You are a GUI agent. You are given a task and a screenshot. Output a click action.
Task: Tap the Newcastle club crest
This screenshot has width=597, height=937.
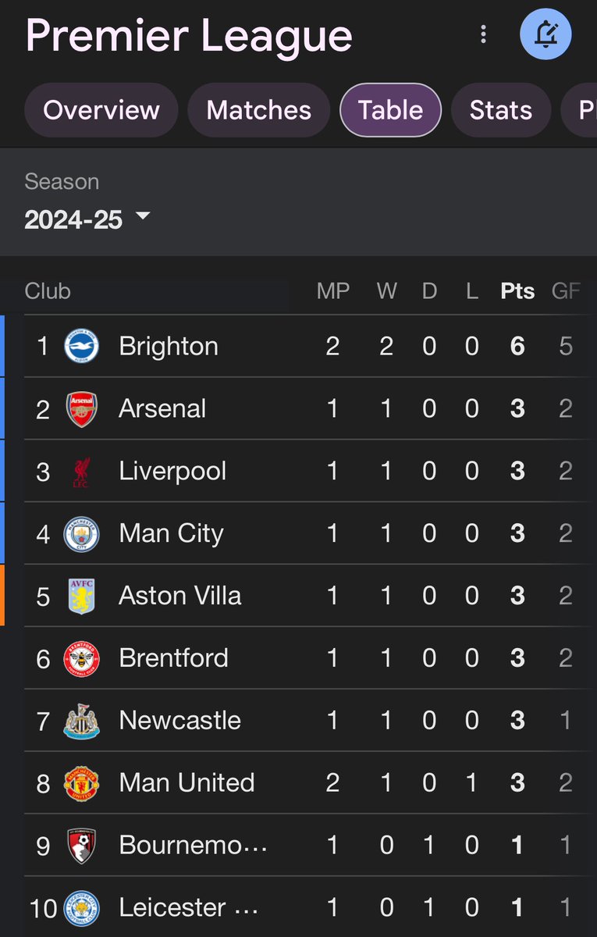(81, 721)
